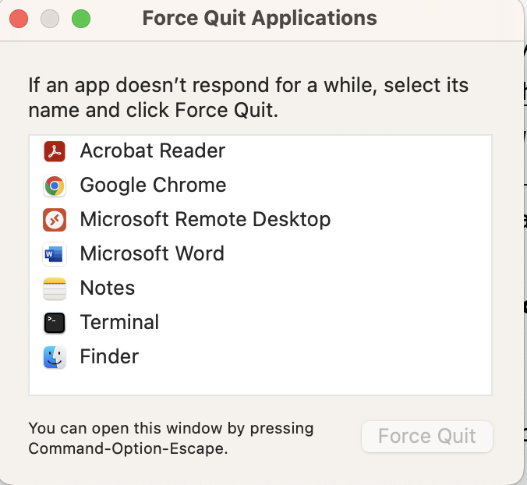
Task: Pick the Notes label in the list
Action: [108, 288]
